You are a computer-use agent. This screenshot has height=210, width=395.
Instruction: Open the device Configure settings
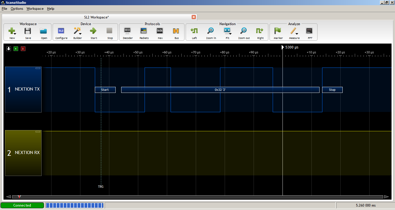(61, 32)
